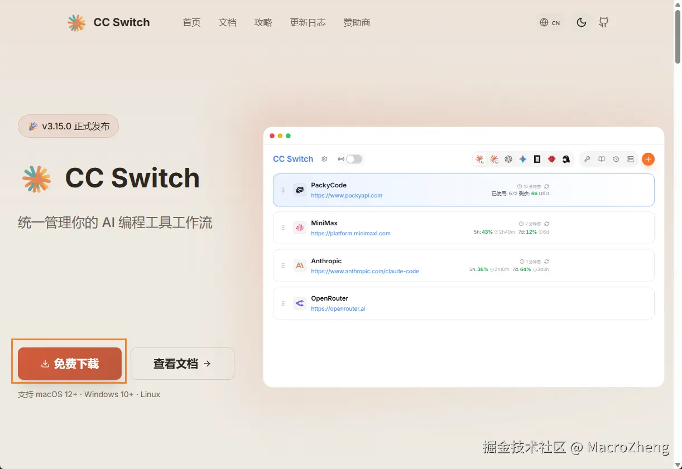Image resolution: width=682 pixels, height=469 pixels.
Task: Open the 赞助商 nav item
Action: 357,22
